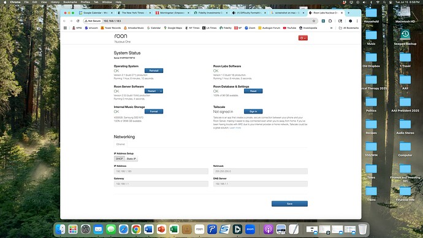Open Messages from the dock

tap(111, 229)
